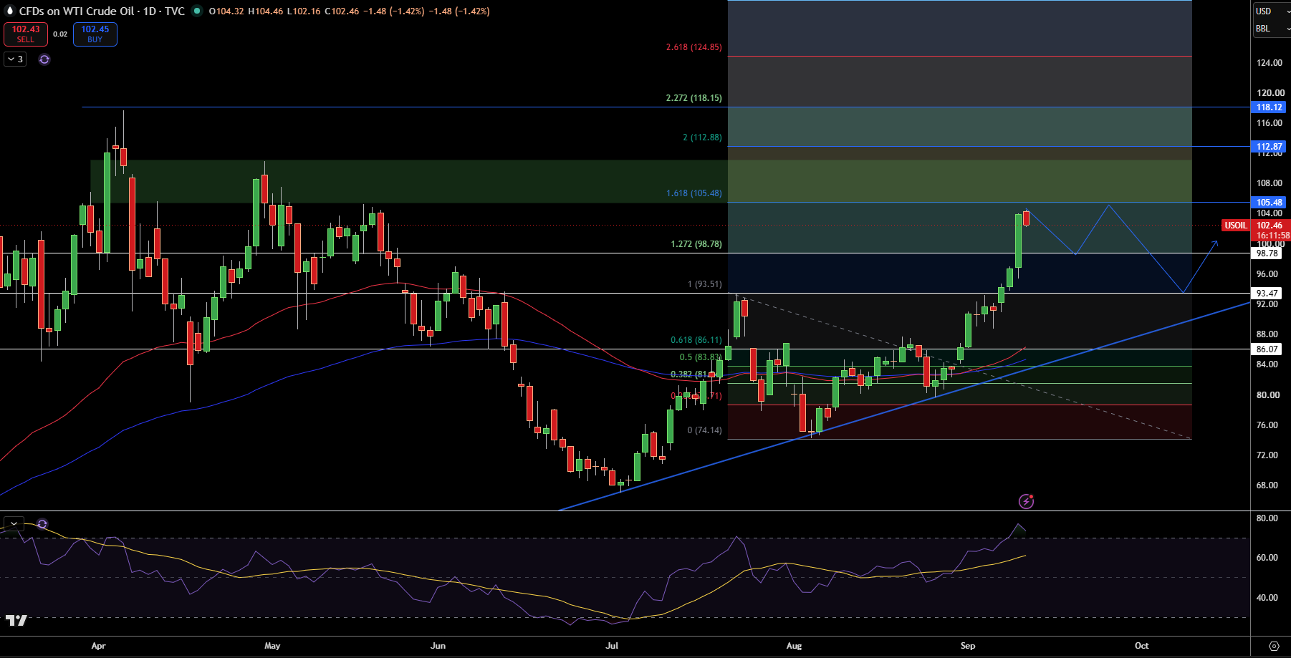The image size is (1291, 658).
Task: Click the purple refresh icon beside the 3 indicator toggle
Action: tap(44, 59)
